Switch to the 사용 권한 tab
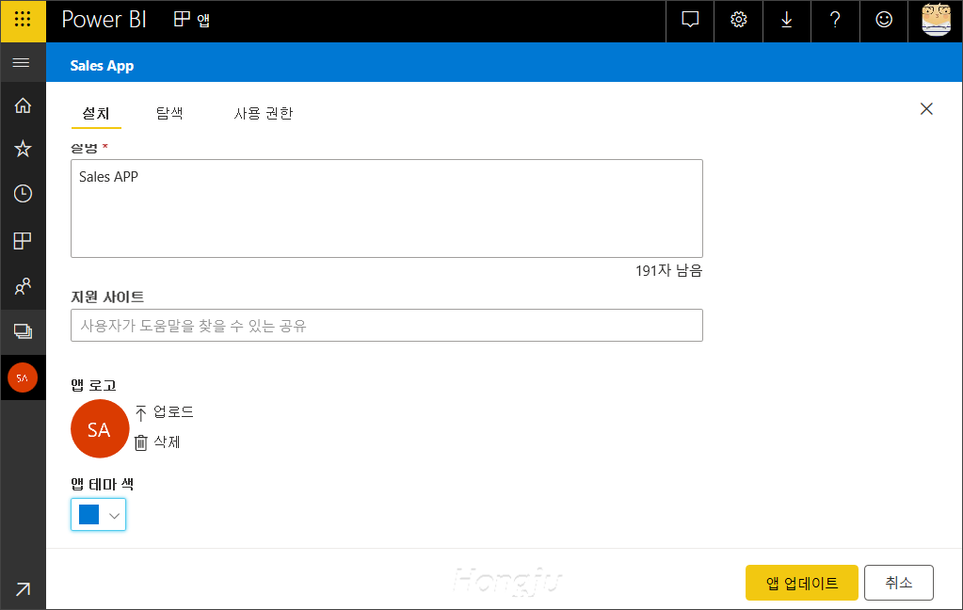This screenshot has height=610, width=963. [263, 114]
